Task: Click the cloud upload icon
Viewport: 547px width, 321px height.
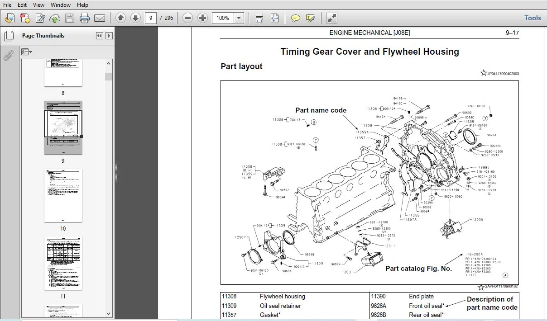Action: tap(55, 18)
